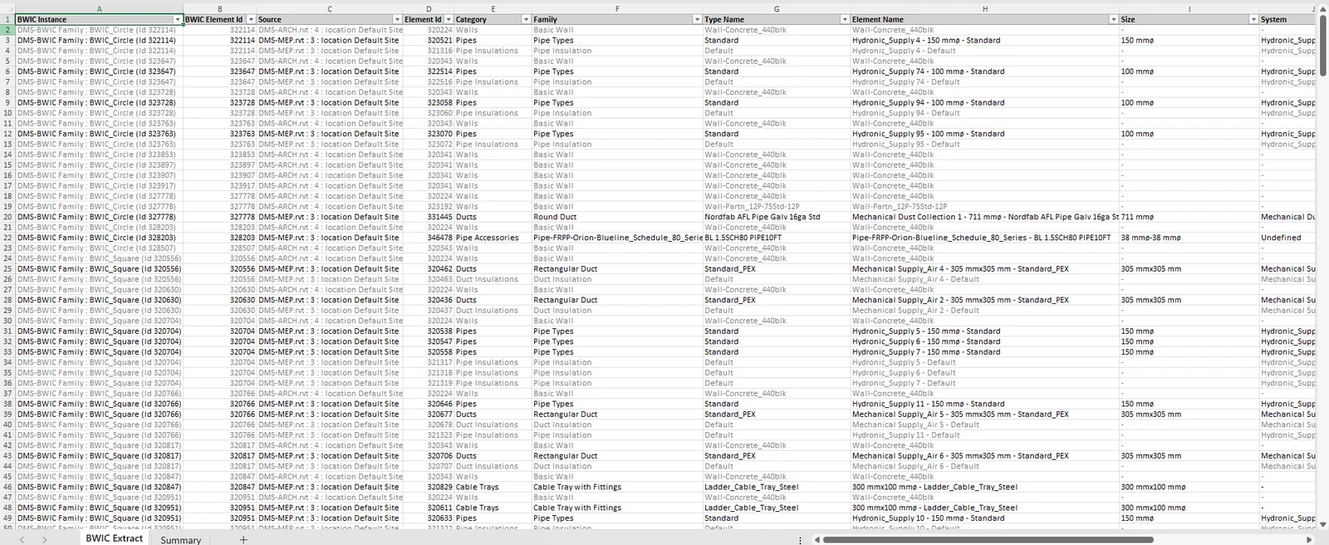Select column I header
This screenshot has width=1329, height=545.
1189,8
